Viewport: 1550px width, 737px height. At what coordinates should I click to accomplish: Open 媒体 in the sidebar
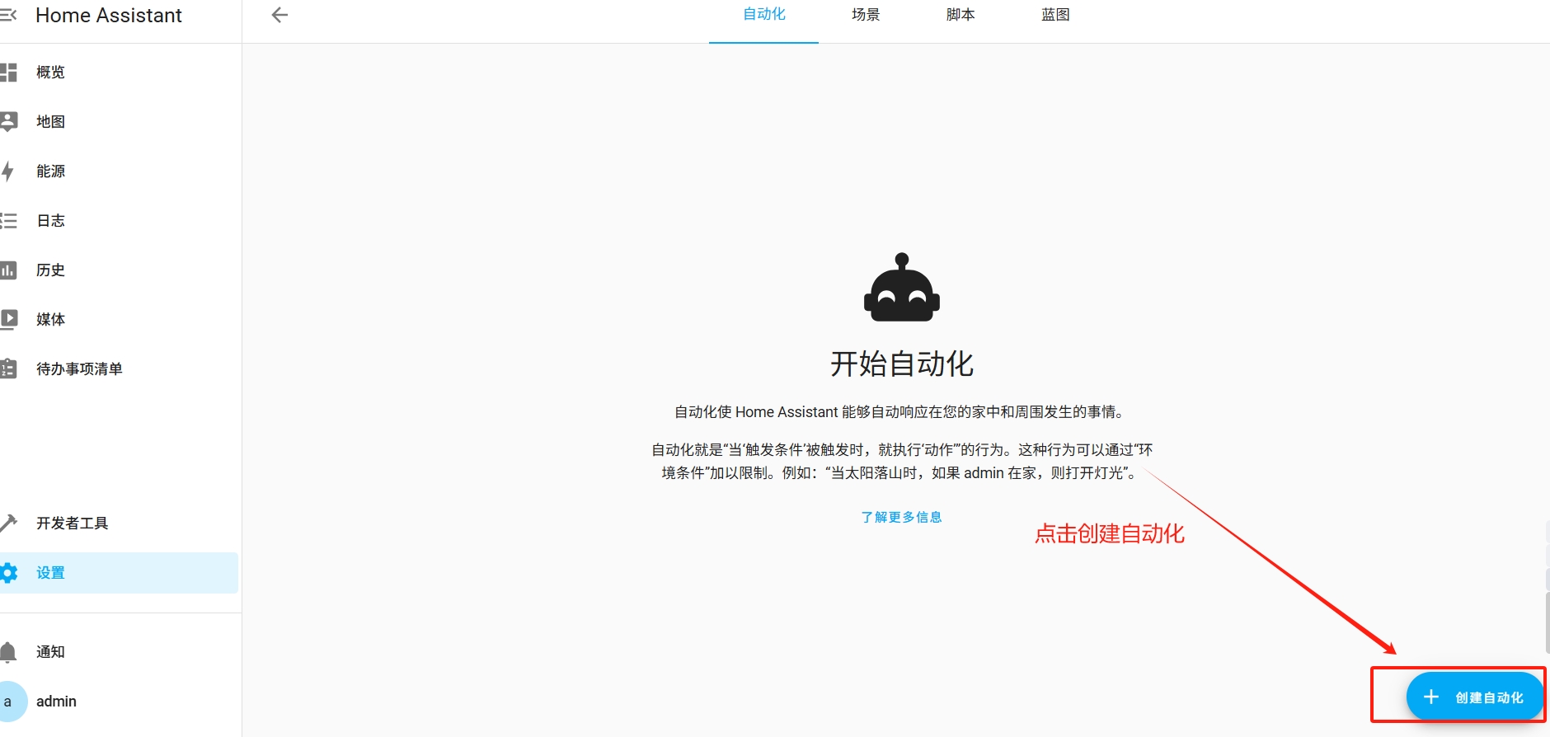[x=119, y=320]
